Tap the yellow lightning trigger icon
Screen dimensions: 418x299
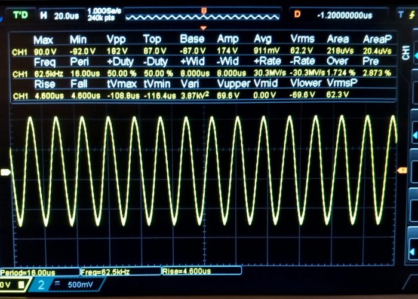point(412,15)
